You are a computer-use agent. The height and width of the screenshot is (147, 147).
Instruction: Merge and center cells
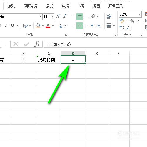point(109,26)
